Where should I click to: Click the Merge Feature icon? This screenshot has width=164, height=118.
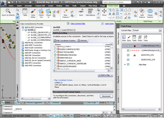(x=150, y=11)
